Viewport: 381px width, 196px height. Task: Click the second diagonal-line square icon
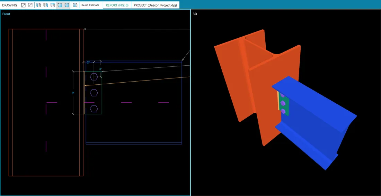[30, 5]
